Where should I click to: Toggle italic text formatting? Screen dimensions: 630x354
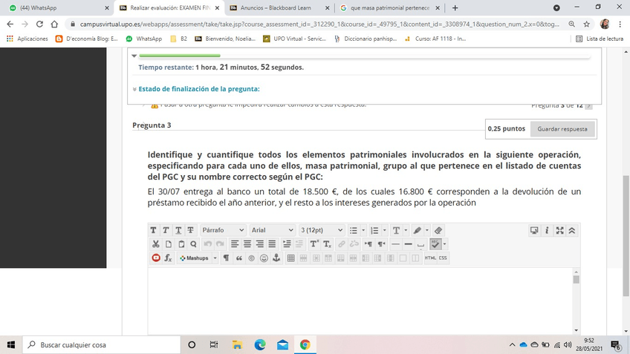(166, 231)
